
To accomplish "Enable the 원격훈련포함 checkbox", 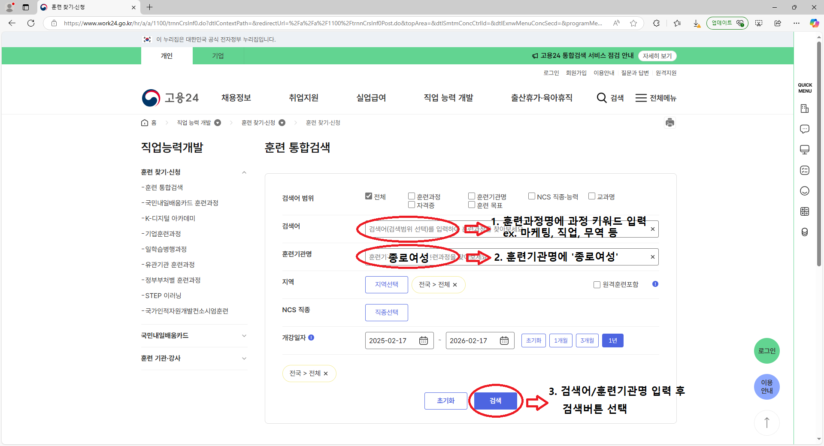I will [597, 285].
